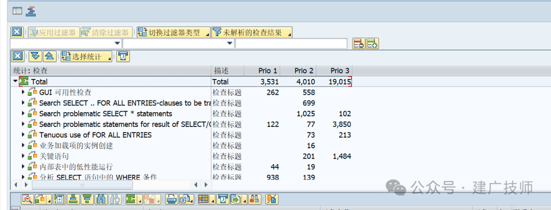Click the 清除过滤器 button
Screen dimensions: 551x210
107,33
